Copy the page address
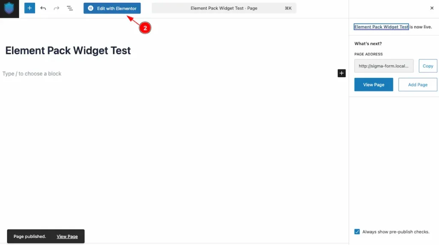Image resolution: width=439 pixels, height=245 pixels. pyautogui.click(x=428, y=66)
